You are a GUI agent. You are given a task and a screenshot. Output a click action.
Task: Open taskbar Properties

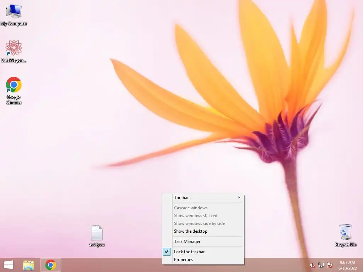coord(203,260)
